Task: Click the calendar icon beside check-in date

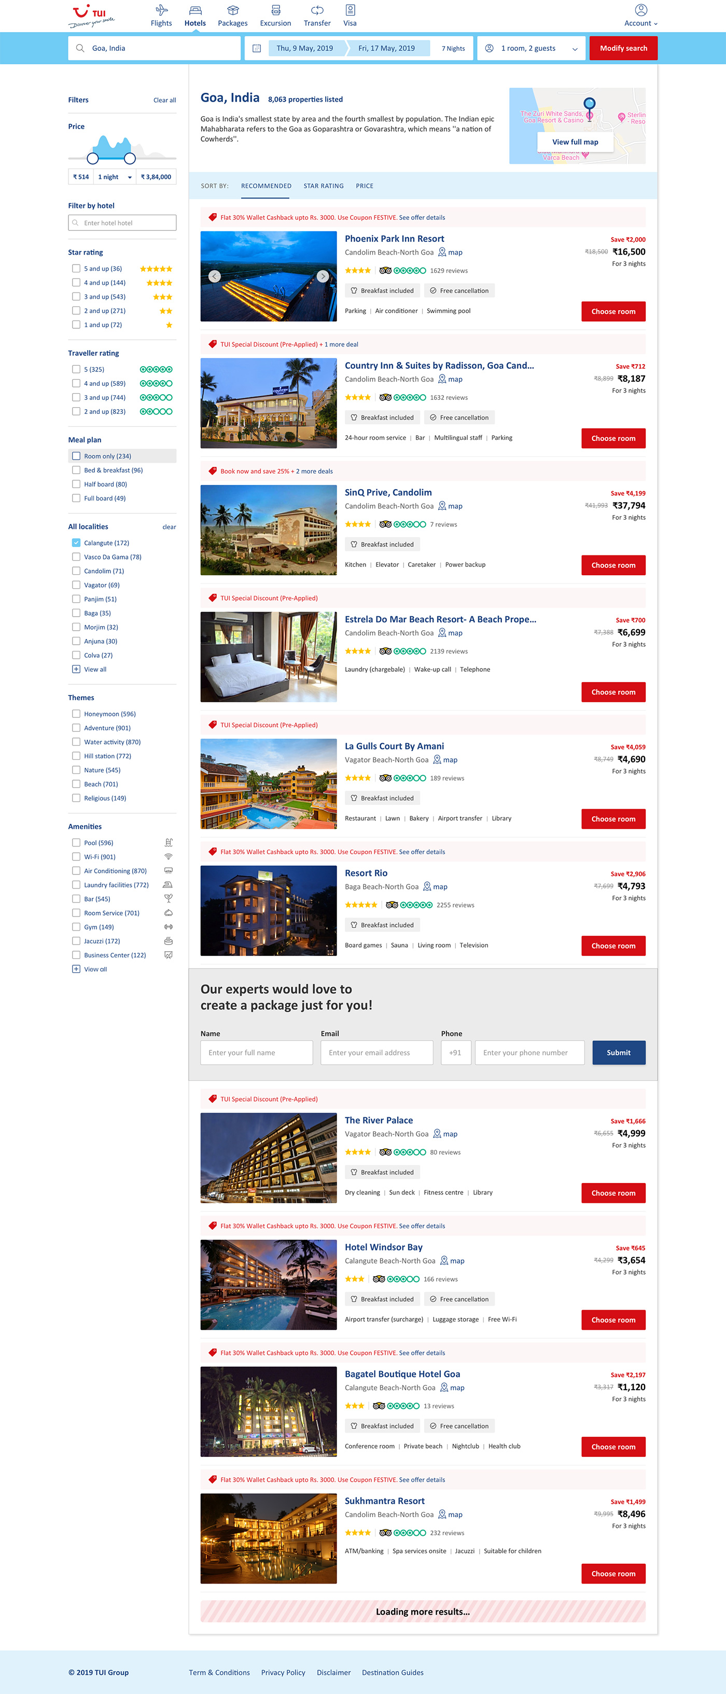Action: pyautogui.click(x=257, y=48)
